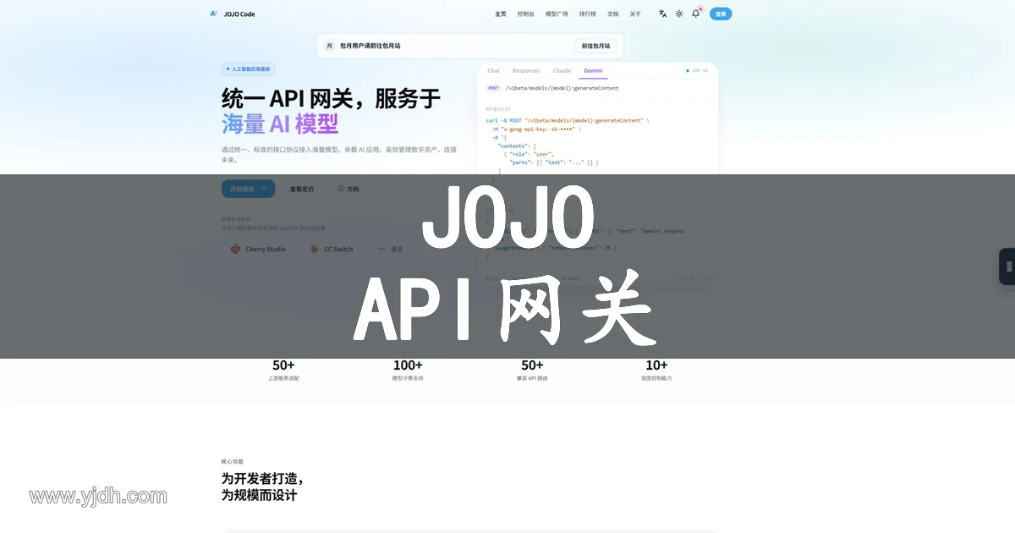
Task: Click the 50+ 上游服务适配 statistic
Action: [283, 371]
